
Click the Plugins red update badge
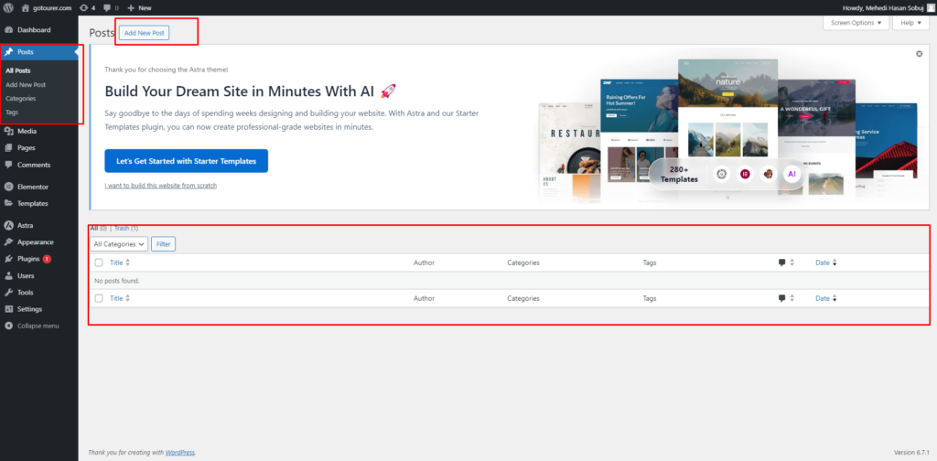(x=47, y=259)
